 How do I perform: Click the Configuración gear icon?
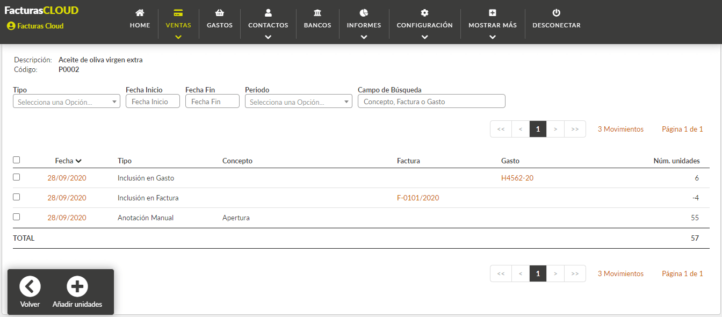[x=424, y=12]
